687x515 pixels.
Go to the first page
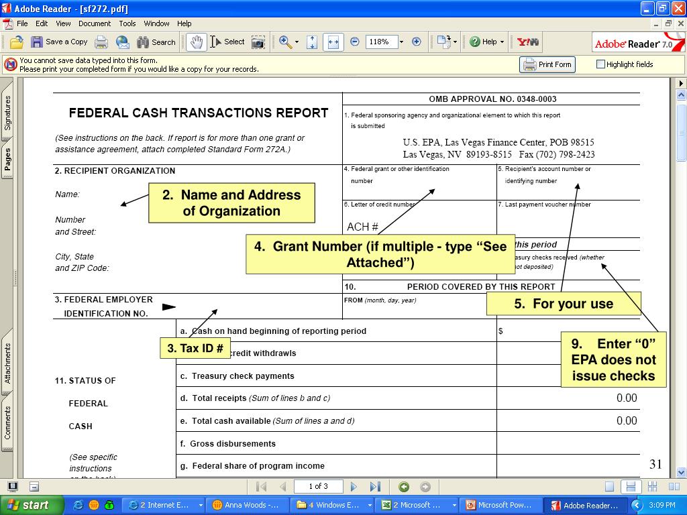pos(261,487)
